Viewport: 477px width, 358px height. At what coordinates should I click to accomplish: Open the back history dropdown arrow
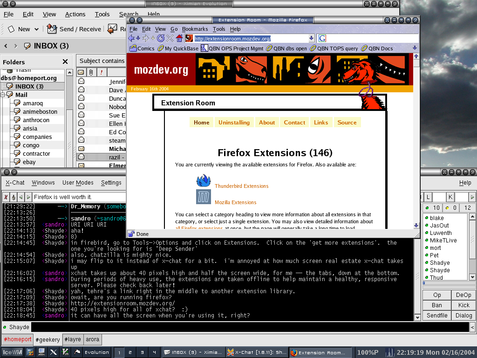point(138,38)
